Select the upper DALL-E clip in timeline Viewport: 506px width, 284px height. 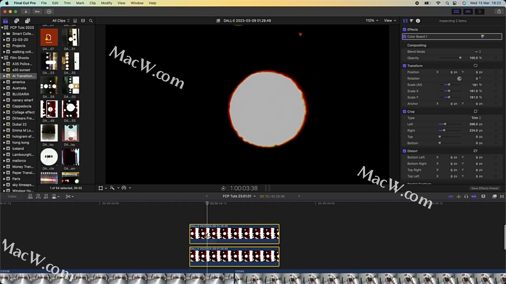point(234,234)
